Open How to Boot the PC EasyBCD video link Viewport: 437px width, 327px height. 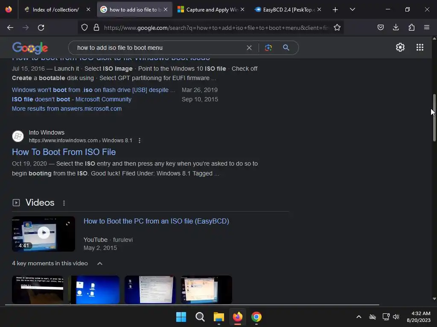(x=156, y=221)
